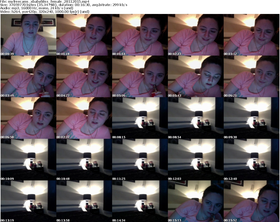Pick the frame at 00:06:58
Viewport: 280px width, 222px height.
click(x=28, y=118)
